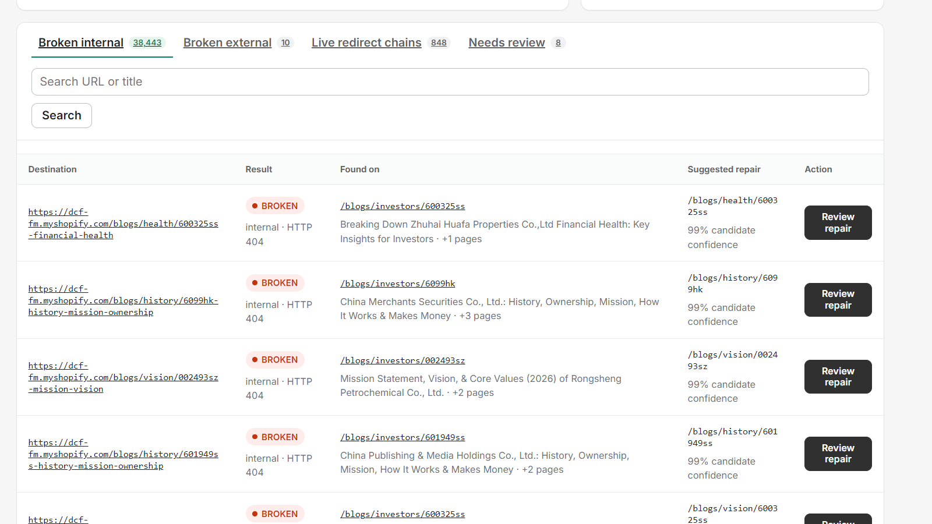The height and width of the screenshot is (524, 932).
Task: Open destination link for 601949ss-history-mission-ownership
Action: [123, 454]
